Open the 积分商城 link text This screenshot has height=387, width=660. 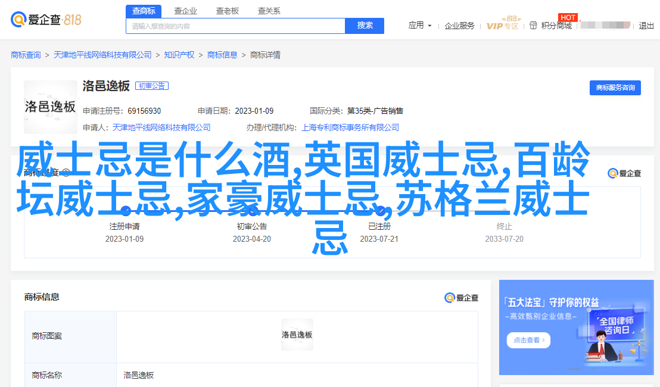point(556,26)
